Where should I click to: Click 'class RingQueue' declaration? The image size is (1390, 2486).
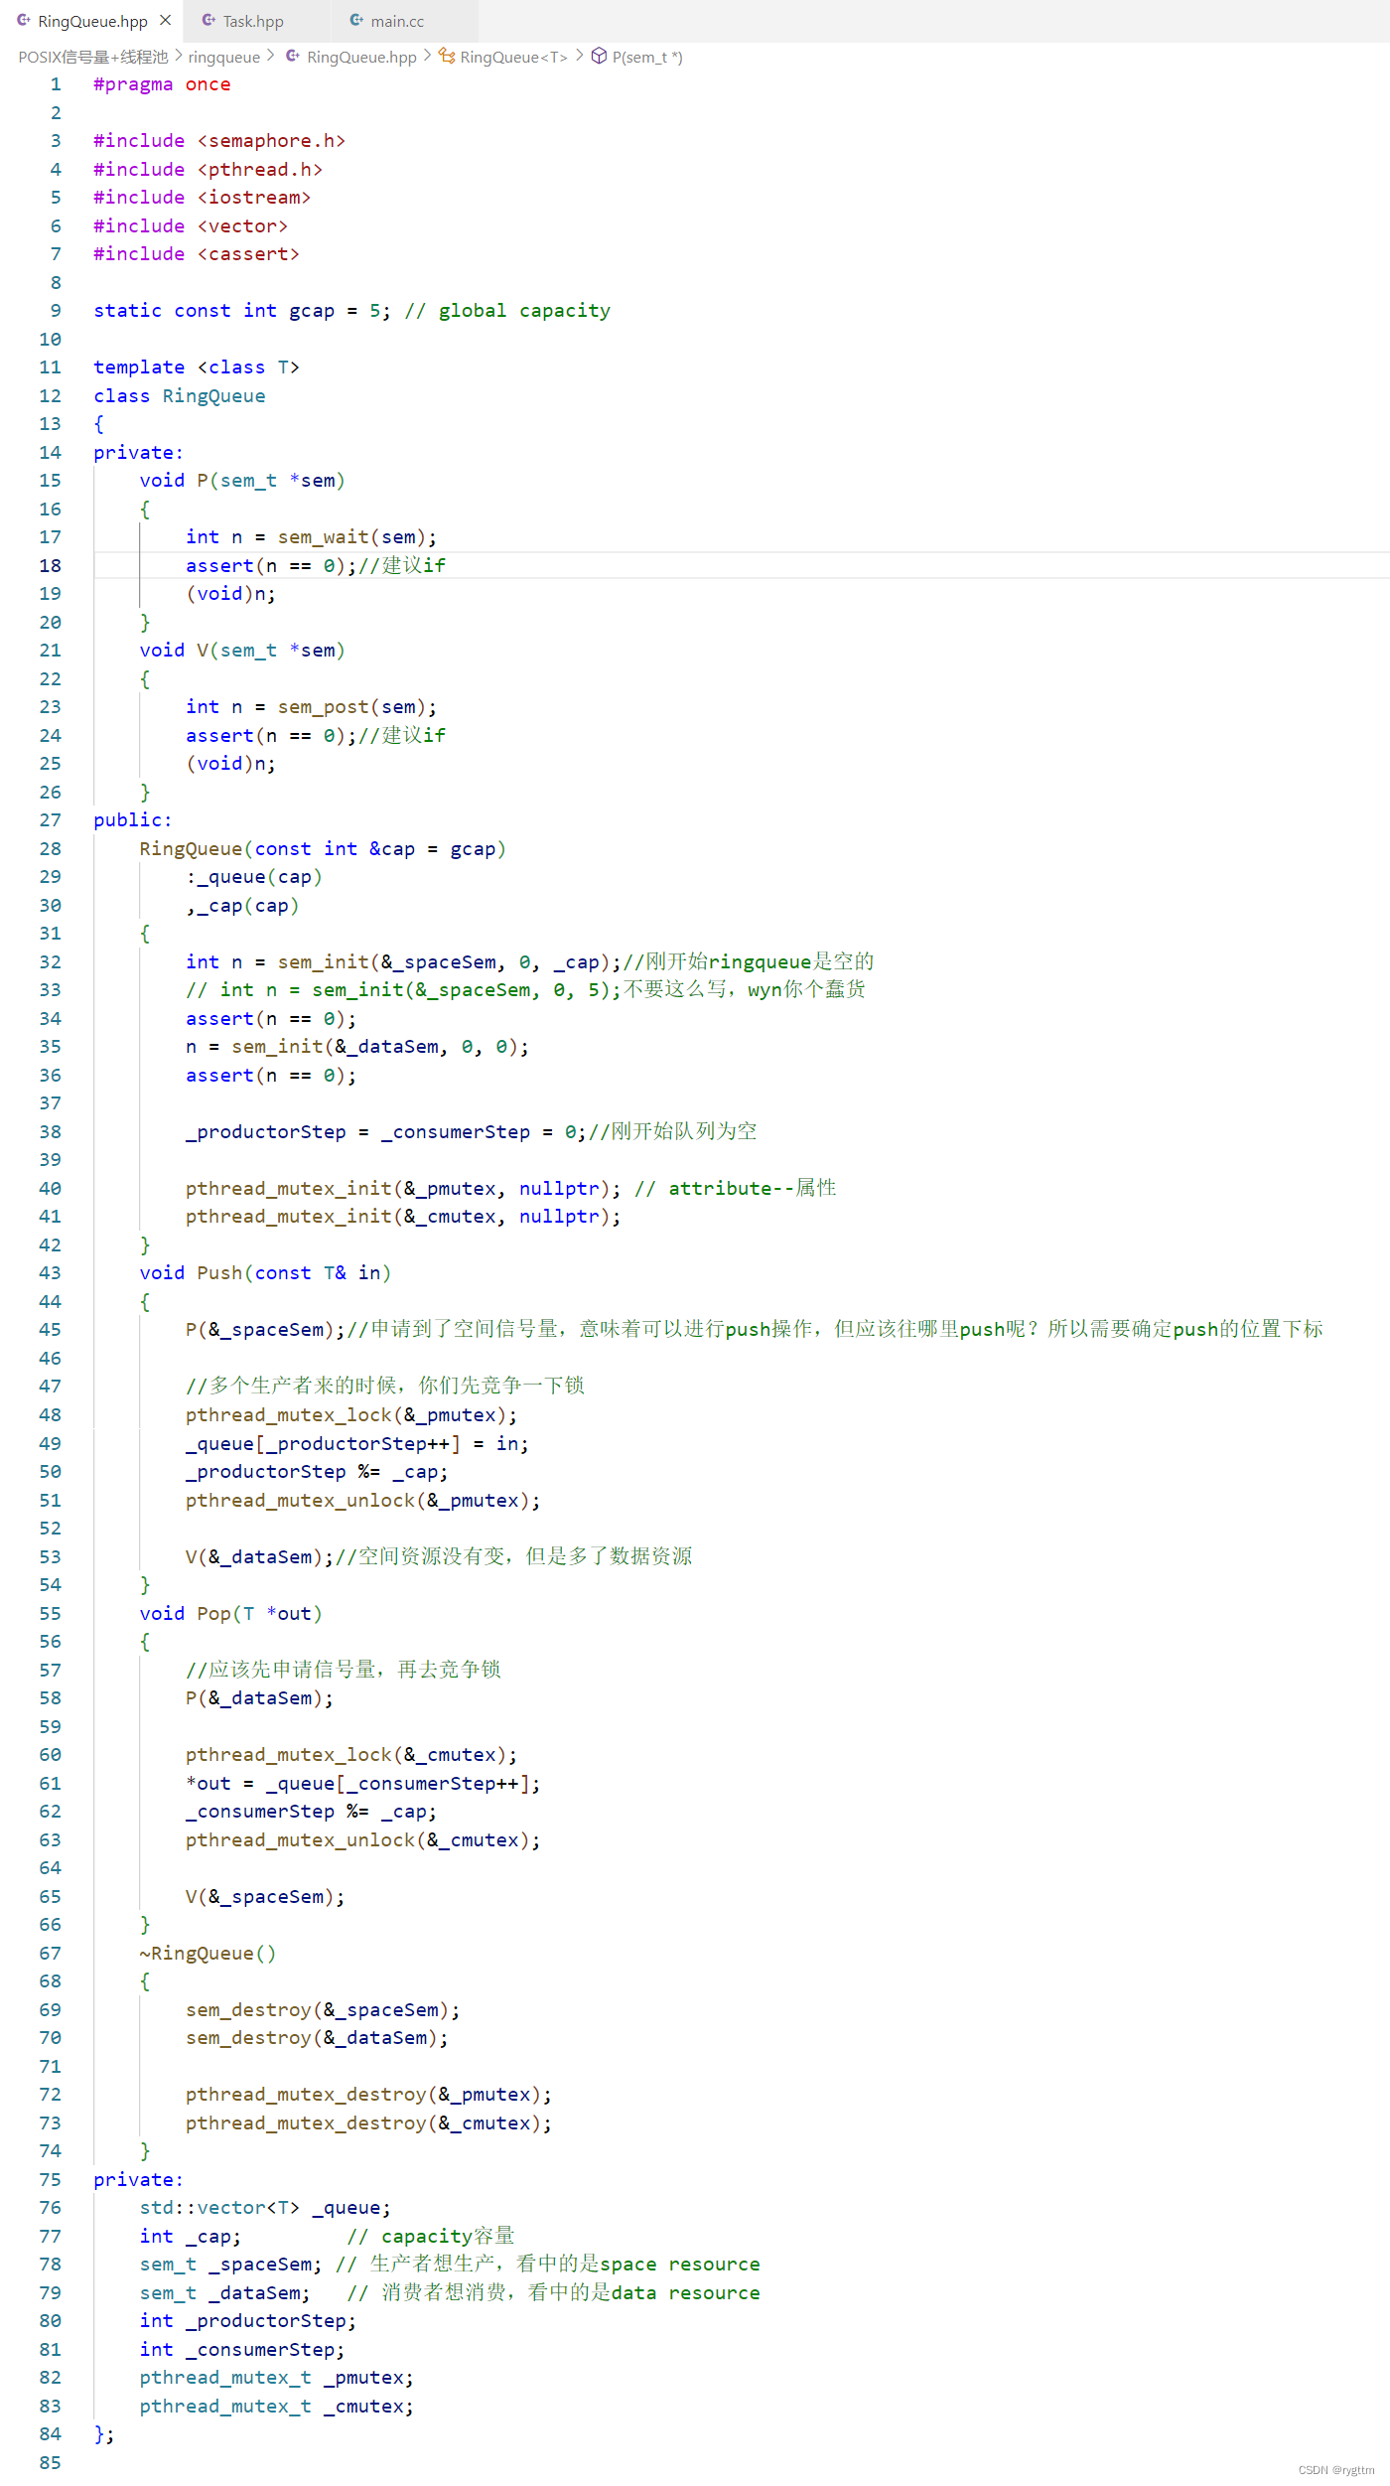(180, 396)
